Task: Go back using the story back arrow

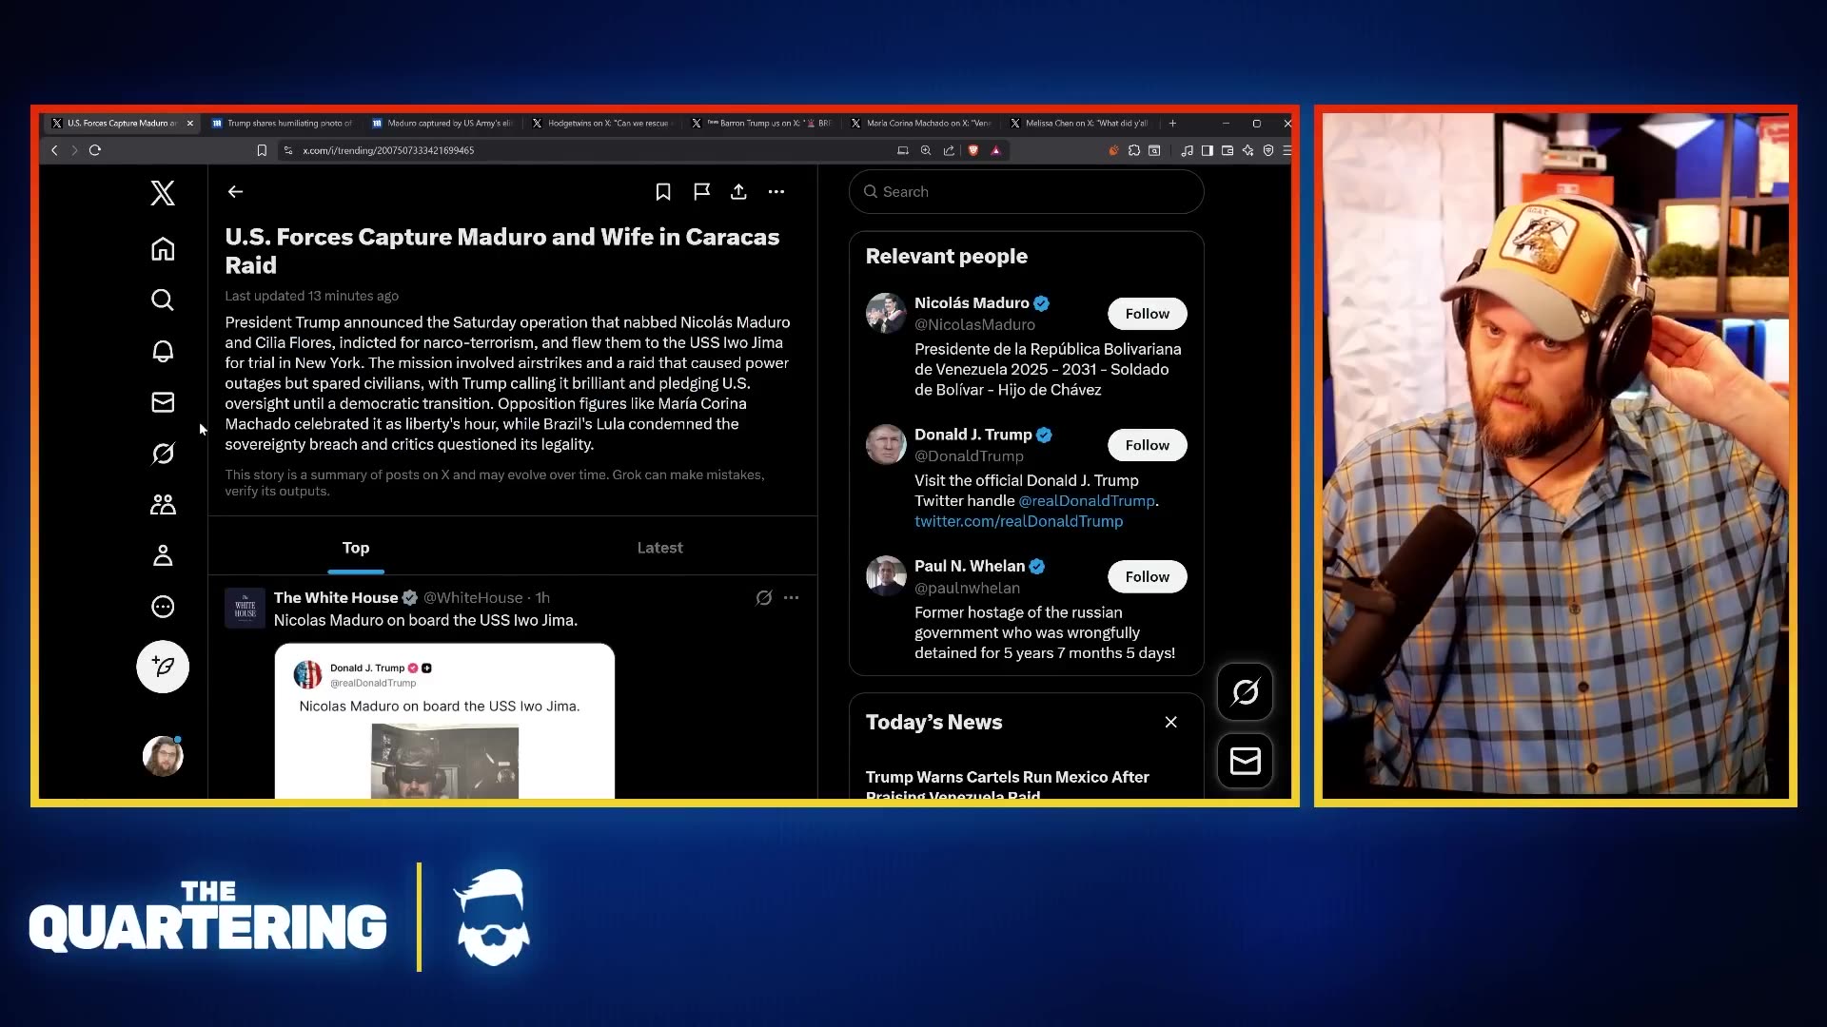Action: coord(235,192)
